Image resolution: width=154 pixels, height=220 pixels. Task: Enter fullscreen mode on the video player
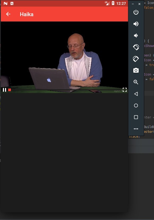[125, 90]
